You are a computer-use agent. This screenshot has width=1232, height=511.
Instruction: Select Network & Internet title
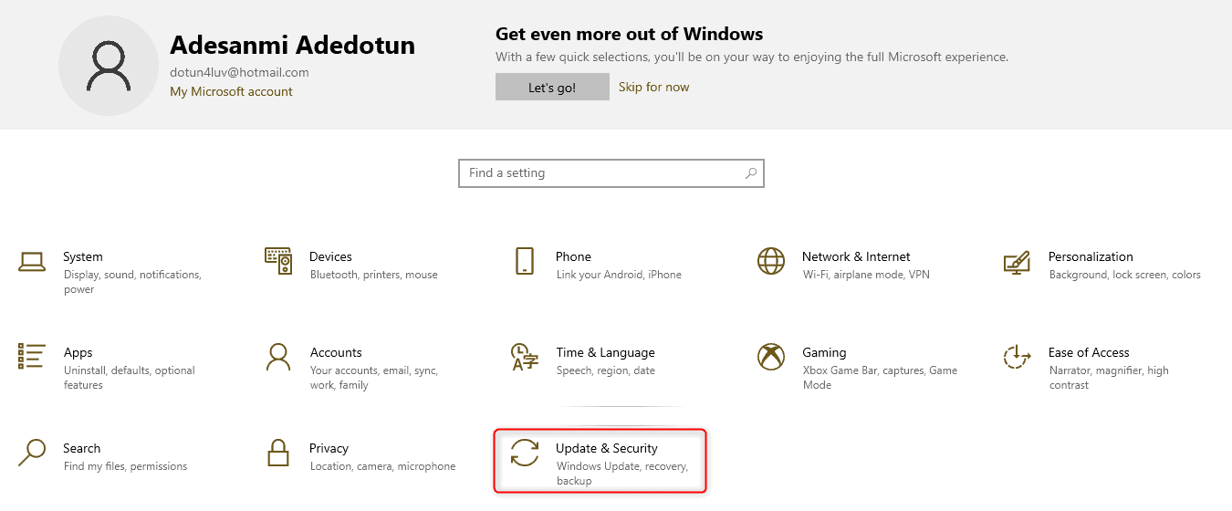pyautogui.click(x=856, y=256)
